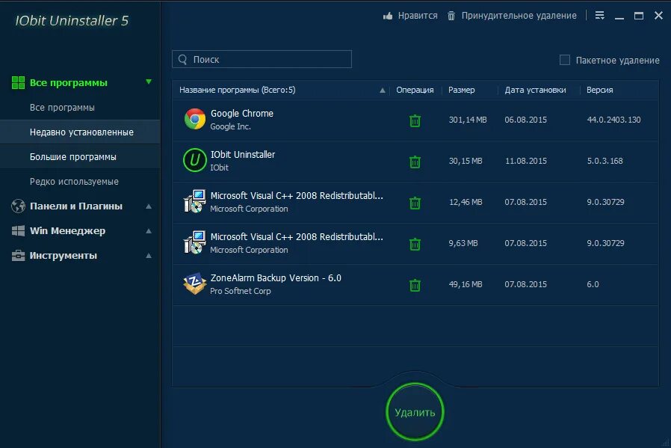Select the Google Chrome row name
This screenshot has height=448, width=671.
point(242,114)
